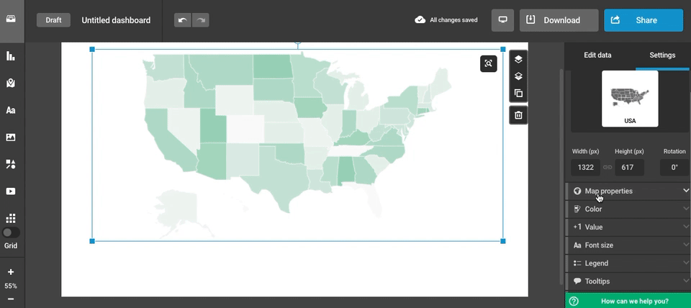The width and height of the screenshot is (691, 308).
Task: Switch to the Edit data tab
Action: [x=597, y=55]
